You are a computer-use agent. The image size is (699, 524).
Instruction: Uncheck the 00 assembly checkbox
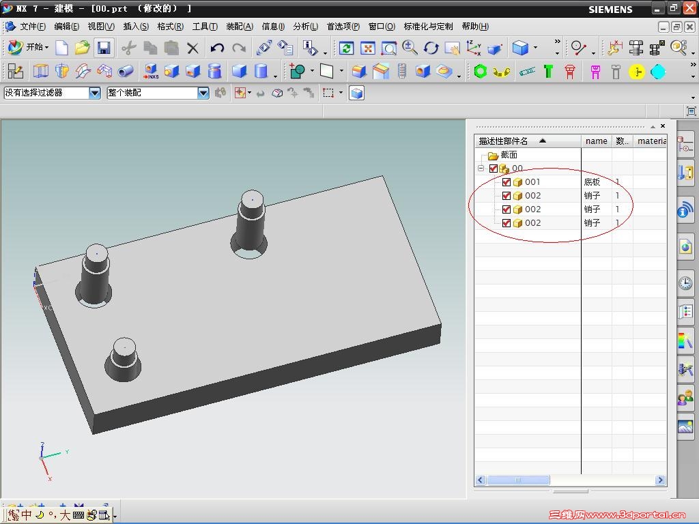pos(493,169)
